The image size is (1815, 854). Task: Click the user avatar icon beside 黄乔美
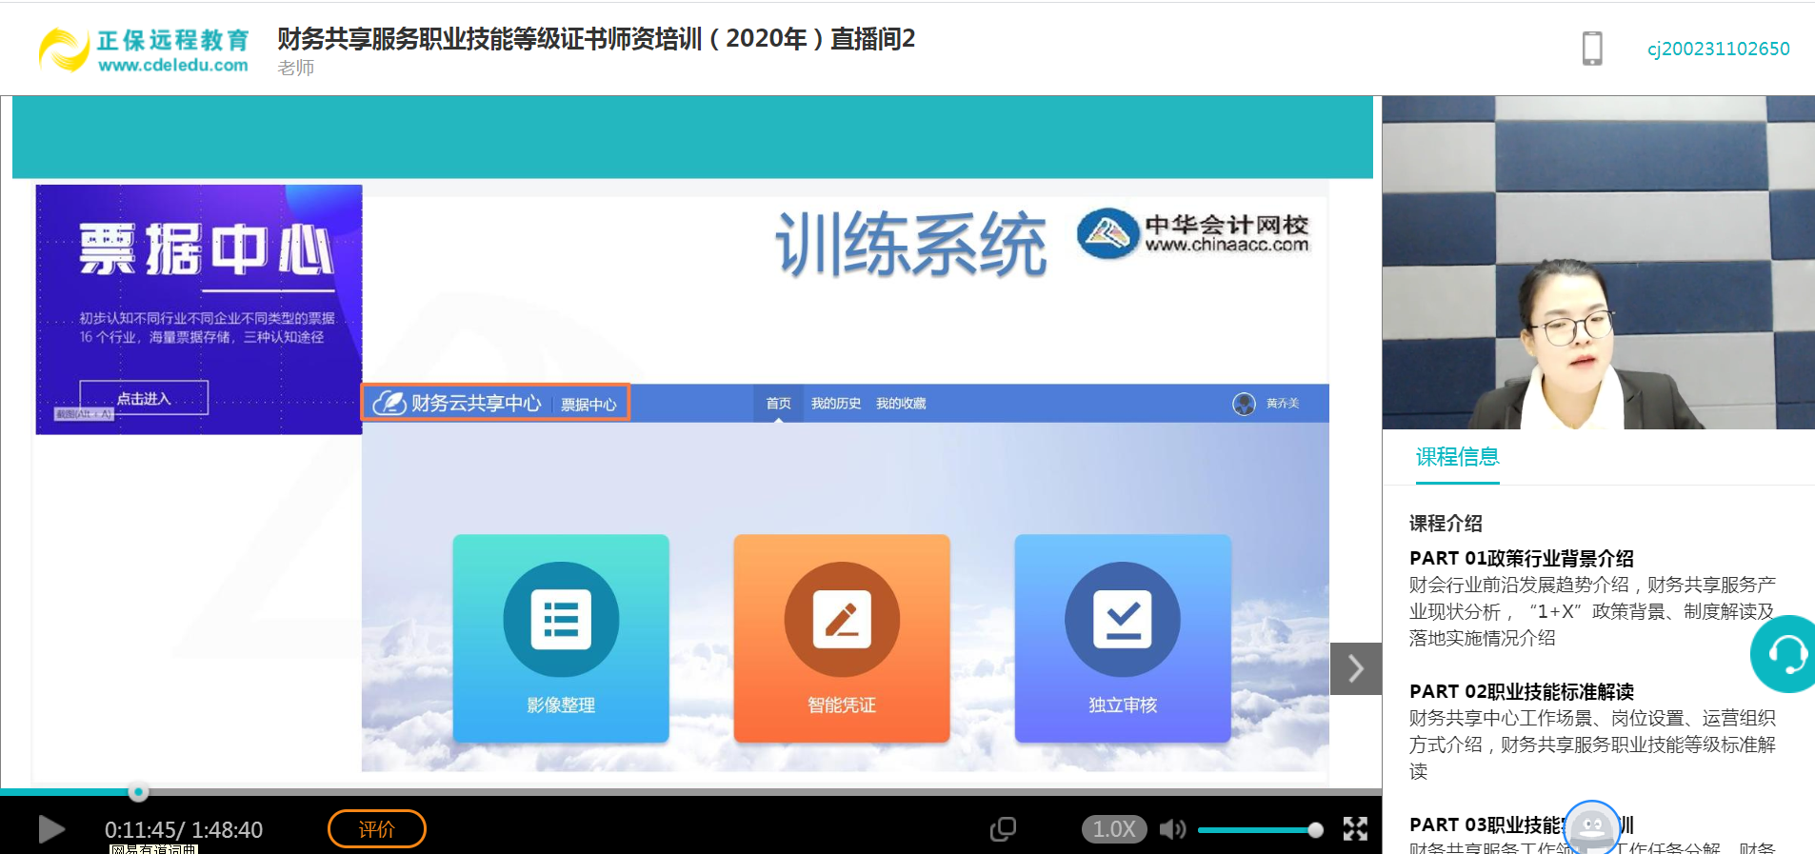1244,404
